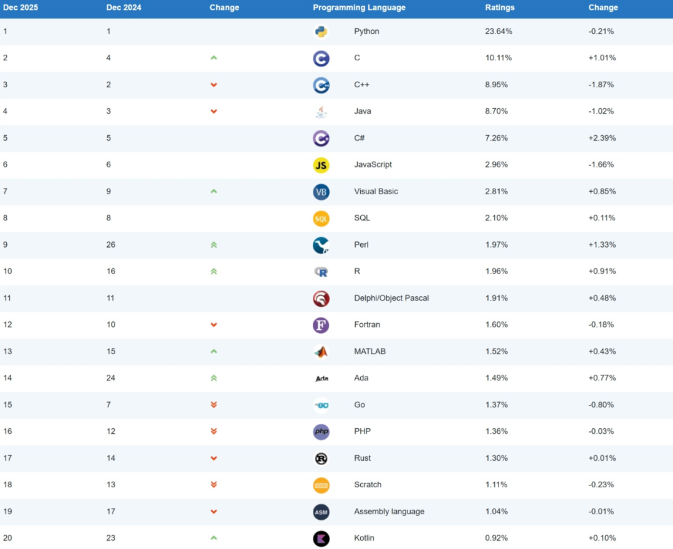The width and height of the screenshot is (673, 549).
Task: Click the JavaScript language name
Action: 373,164
